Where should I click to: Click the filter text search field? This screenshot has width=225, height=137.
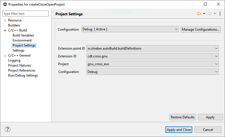click(25, 14)
